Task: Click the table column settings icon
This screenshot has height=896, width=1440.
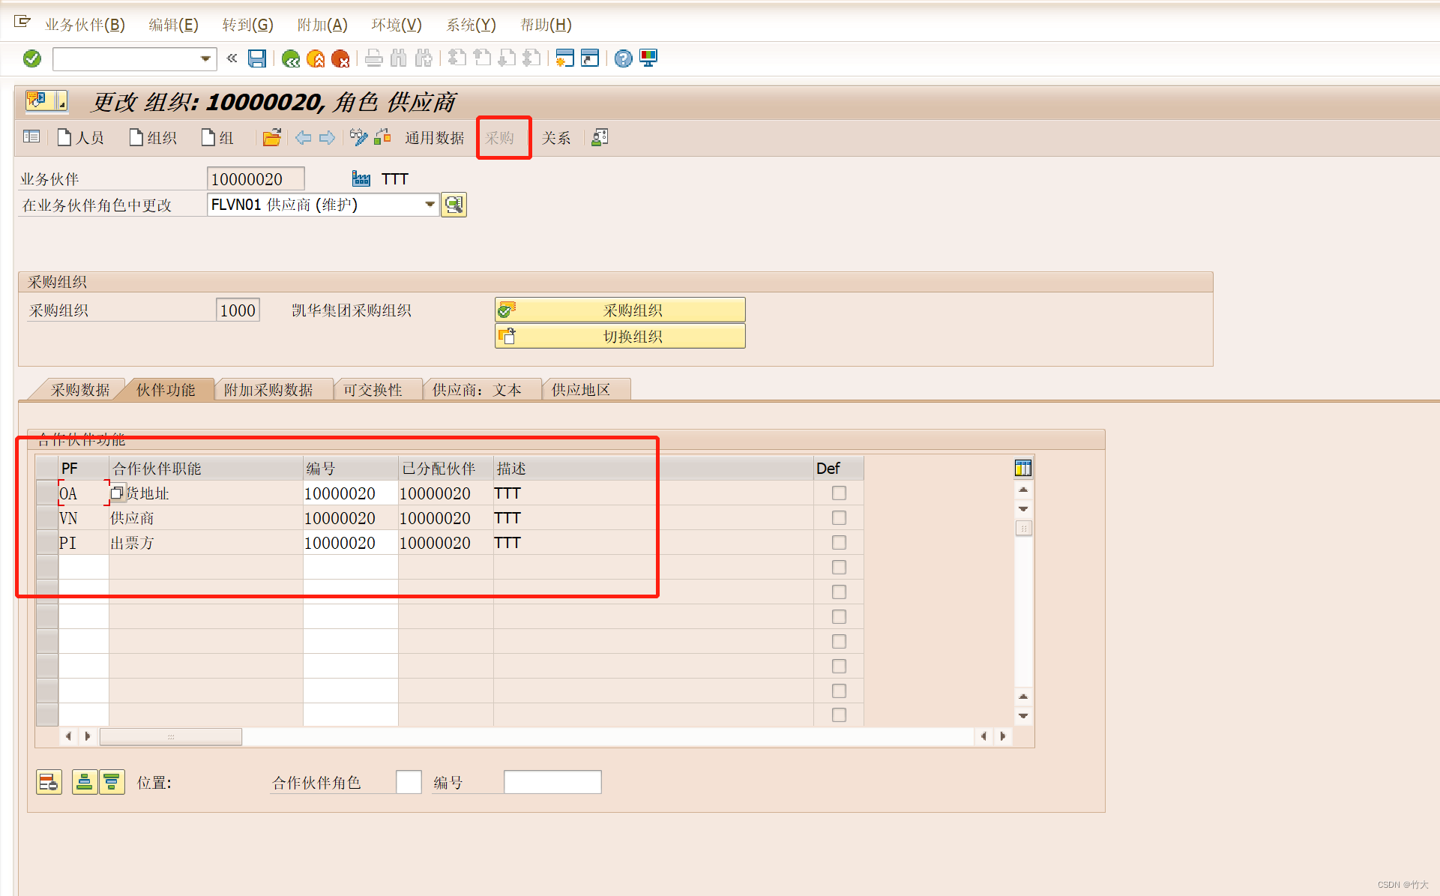Action: pyautogui.click(x=1022, y=469)
